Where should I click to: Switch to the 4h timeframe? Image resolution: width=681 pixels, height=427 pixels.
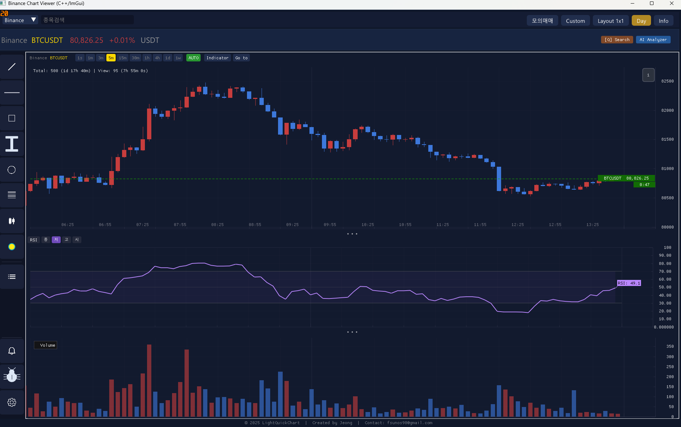(157, 58)
